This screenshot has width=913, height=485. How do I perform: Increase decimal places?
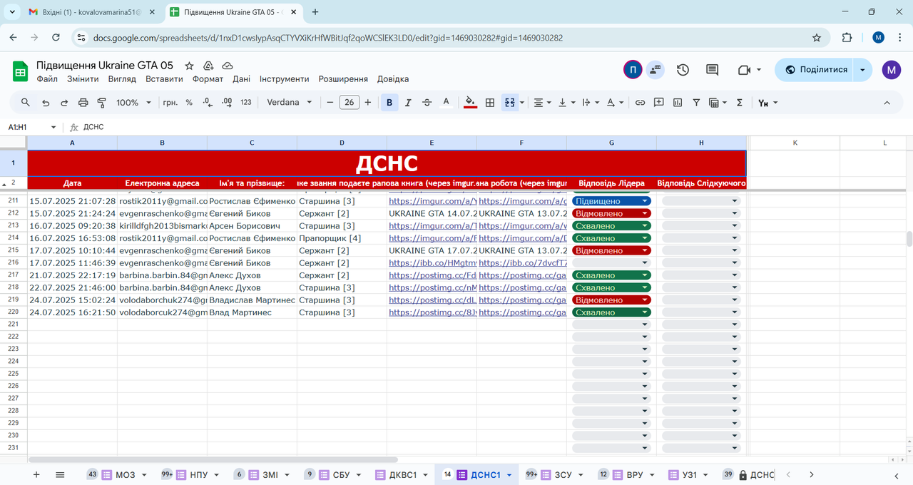pos(227,103)
